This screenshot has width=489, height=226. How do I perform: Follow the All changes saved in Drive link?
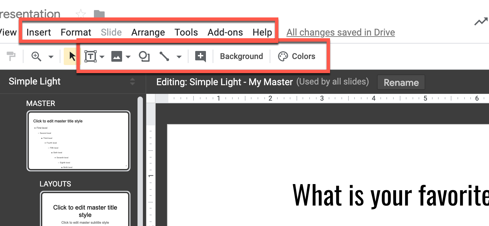coord(340,32)
